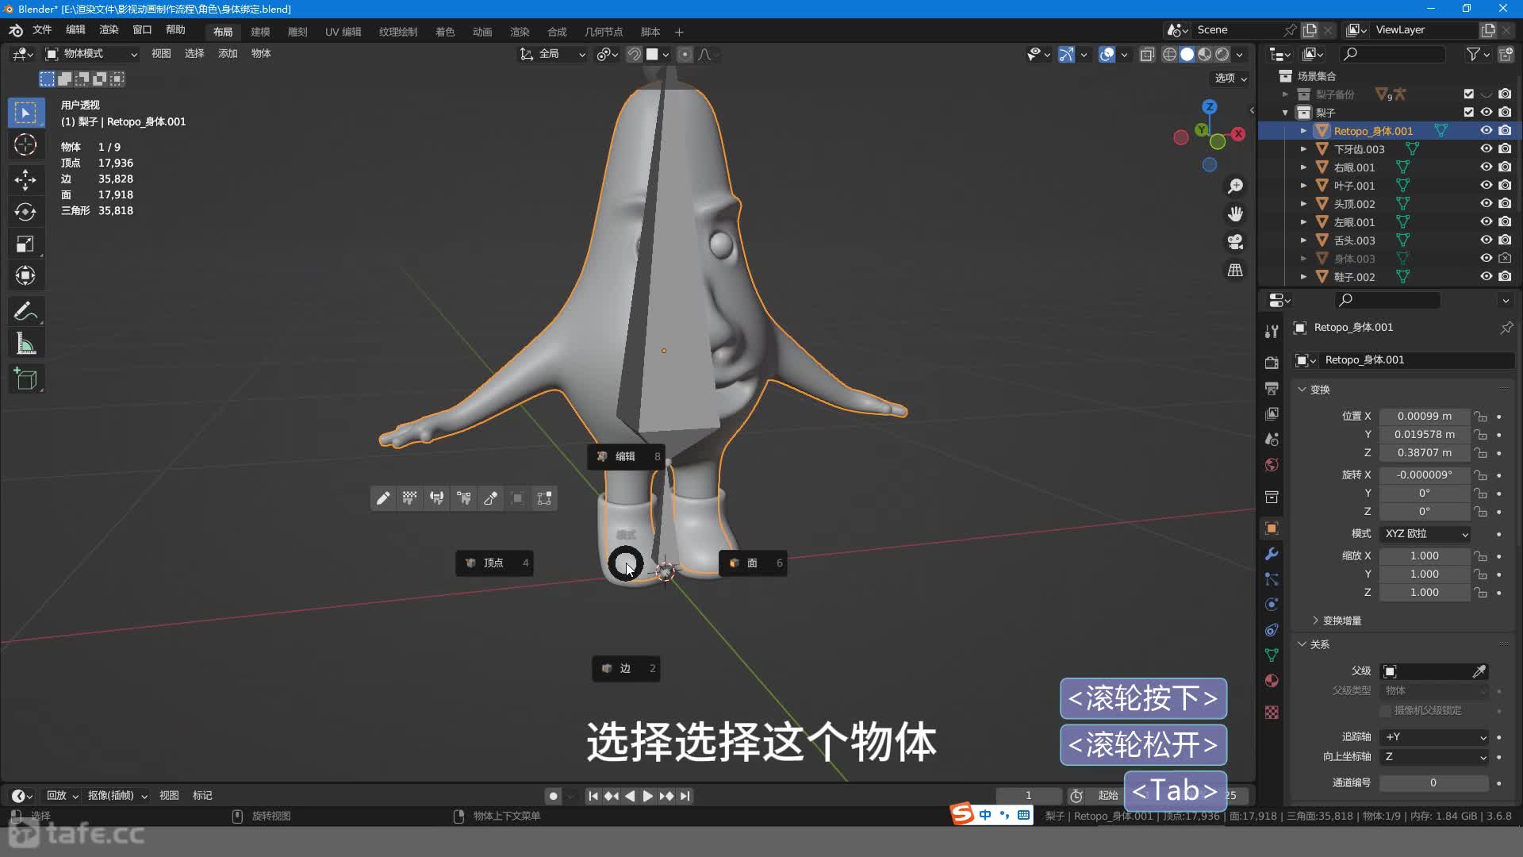Open Modifier properties wrench tab
This screenshot has height=857, width=1523.
pos(1272,554)
